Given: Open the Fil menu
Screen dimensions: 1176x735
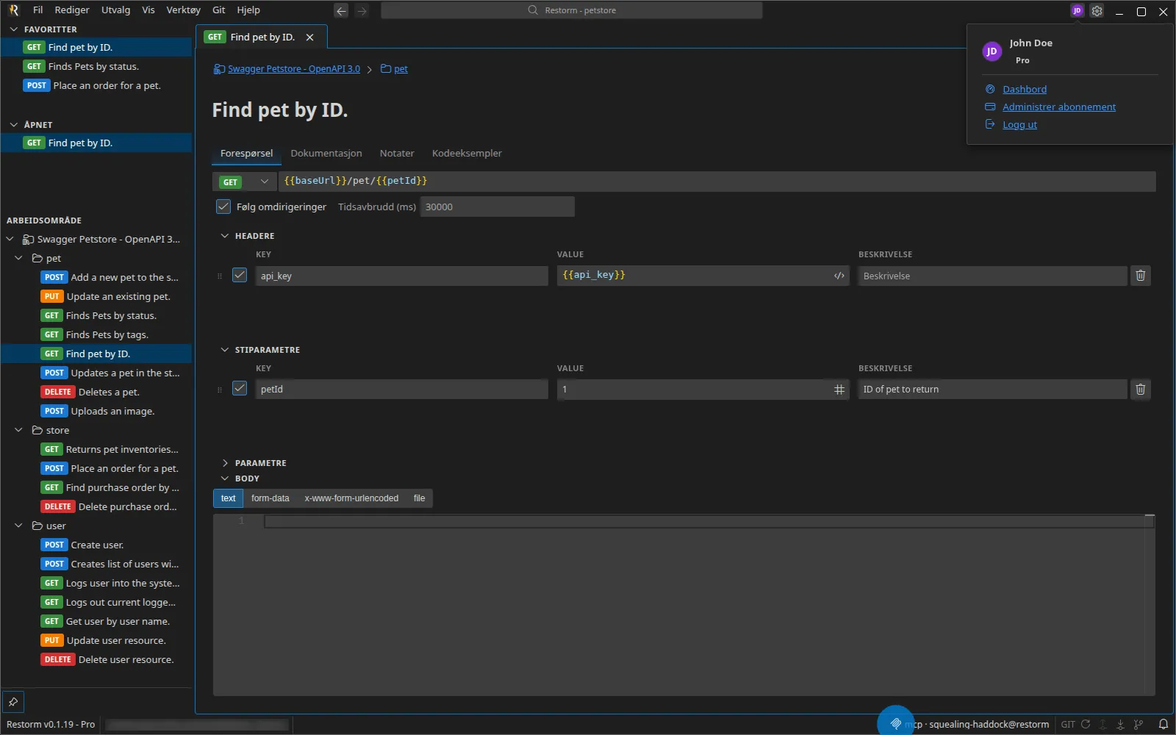Looking at the screenshot, I should coord(38,10).
